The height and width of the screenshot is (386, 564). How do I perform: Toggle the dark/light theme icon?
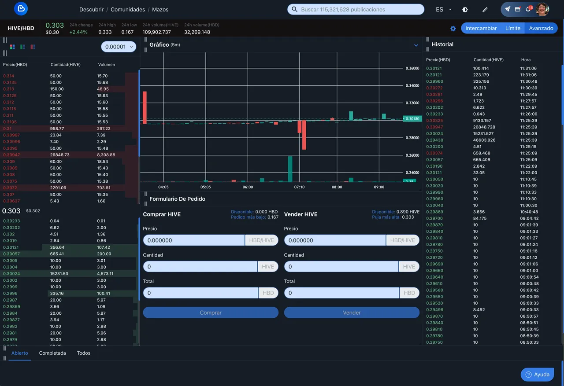click(x=465, y=9)
